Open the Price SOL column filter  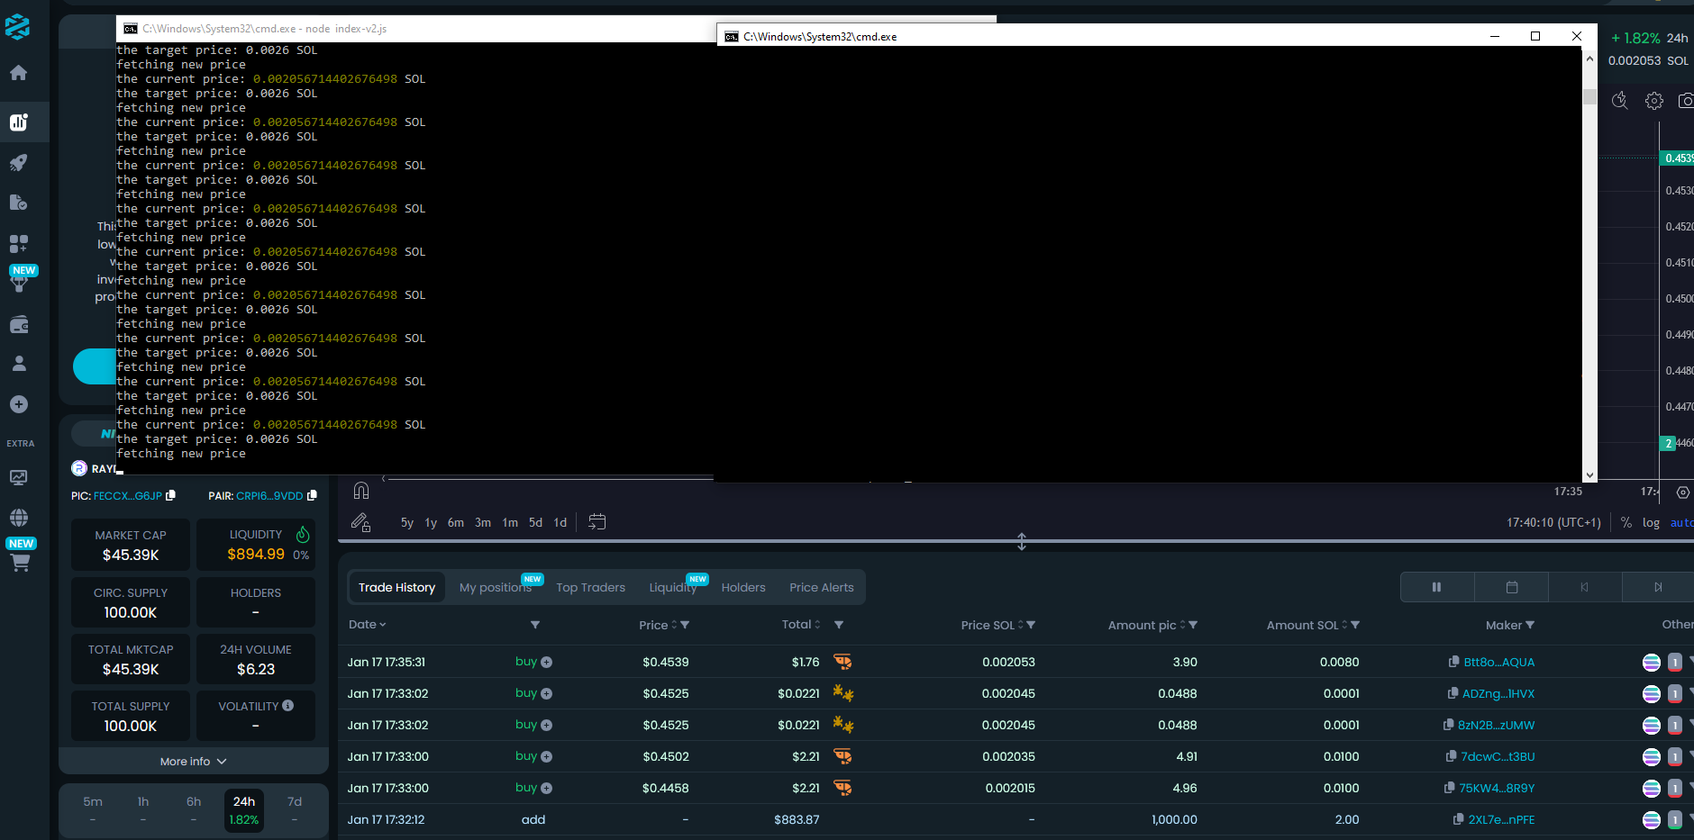1031,625
